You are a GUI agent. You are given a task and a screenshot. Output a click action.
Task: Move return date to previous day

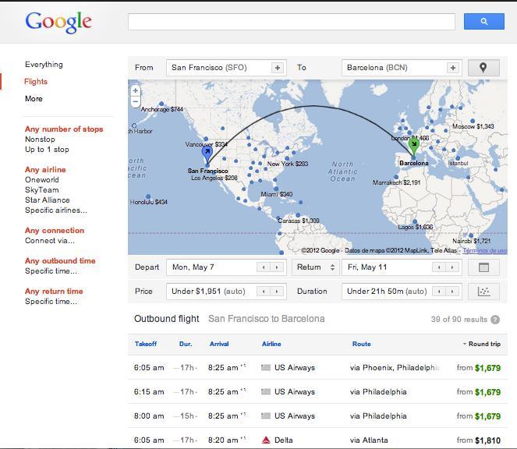[439, 267]
